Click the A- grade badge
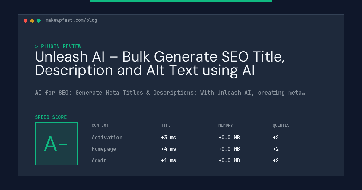Viewport: 362px width, 190px height. click(x=56, y=144)
